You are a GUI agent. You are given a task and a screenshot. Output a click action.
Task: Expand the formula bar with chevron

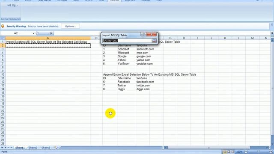(x=272, y=33)
